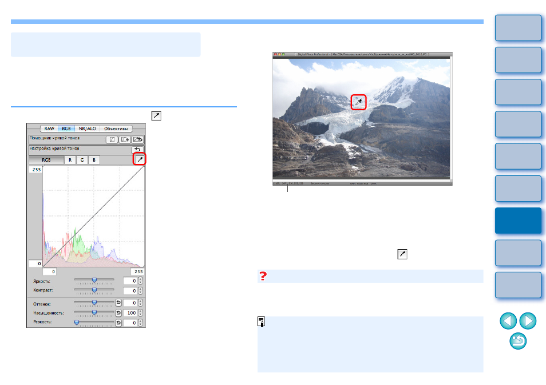Image resolution: width=546 pixels, height=385 pixels.
Task: Open the NR/ALO tab
Action: (x=87, y=129)
